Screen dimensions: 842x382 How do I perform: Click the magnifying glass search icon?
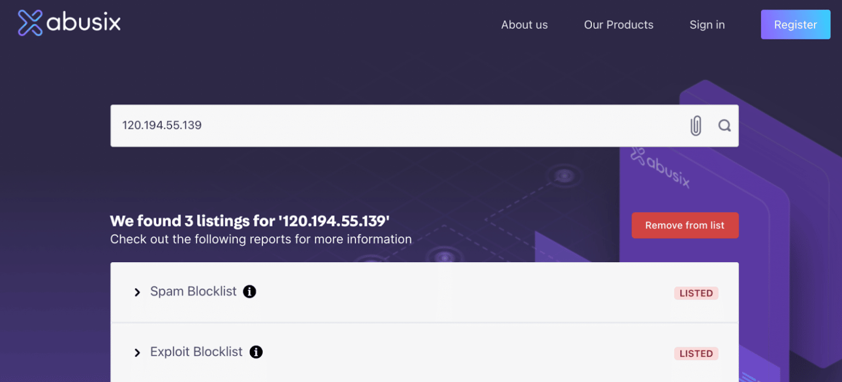[x=724, y=126]
